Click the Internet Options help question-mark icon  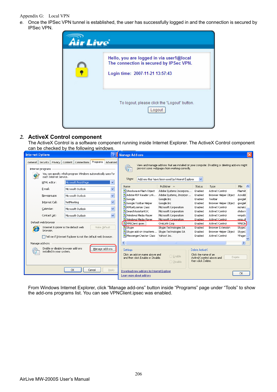113,155
